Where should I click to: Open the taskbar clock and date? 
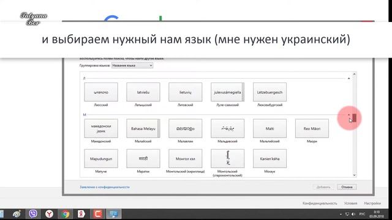[377, 214]
